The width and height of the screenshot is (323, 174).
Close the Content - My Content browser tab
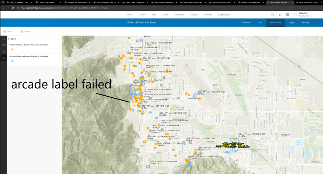point(61,3)
